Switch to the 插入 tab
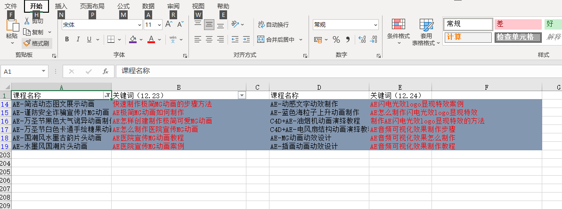Image resolution: width=562 pixels, height=209 pixels. (x=61, y=6)
